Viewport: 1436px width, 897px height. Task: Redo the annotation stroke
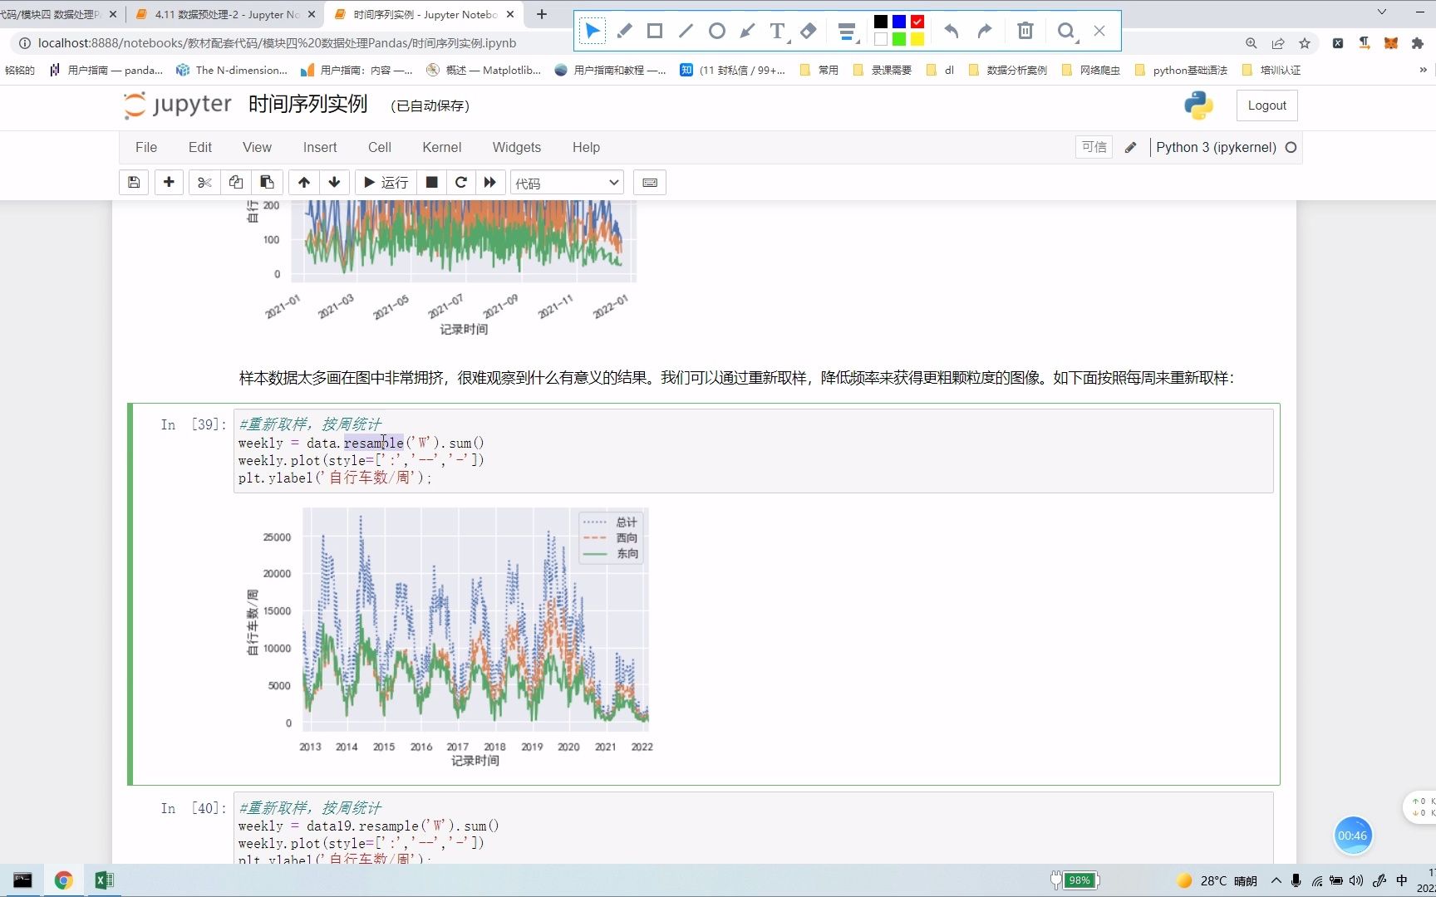click(x=985, y=32)
